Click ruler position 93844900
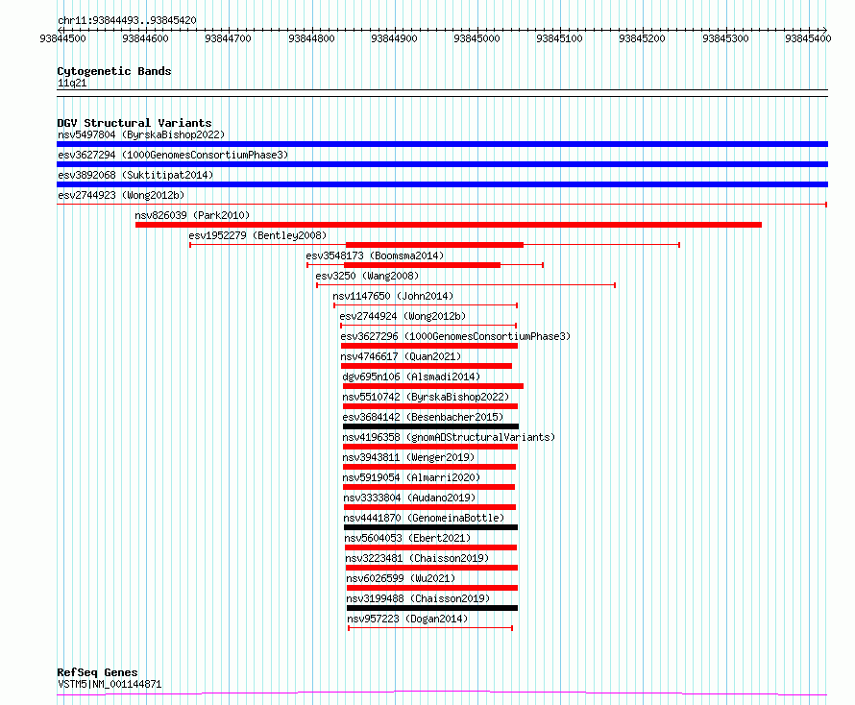This screenshot has width=855, height=705. 394,38
